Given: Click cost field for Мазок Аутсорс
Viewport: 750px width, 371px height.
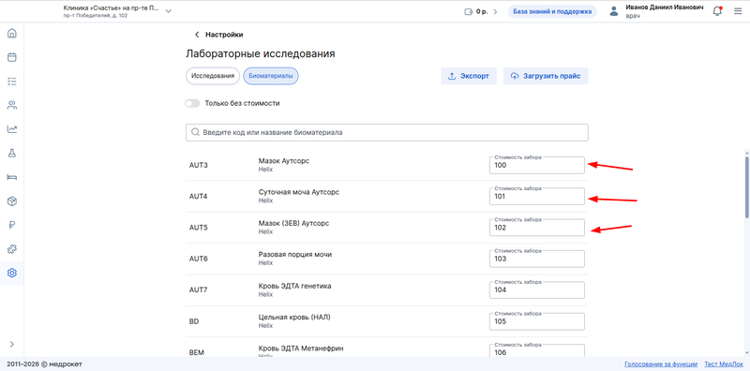Looking at the screenshot, I should pyautogui.click(x=536, y=166).
